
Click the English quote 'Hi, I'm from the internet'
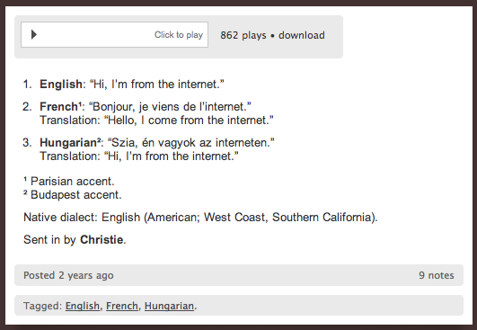click(x=157, y=84)
